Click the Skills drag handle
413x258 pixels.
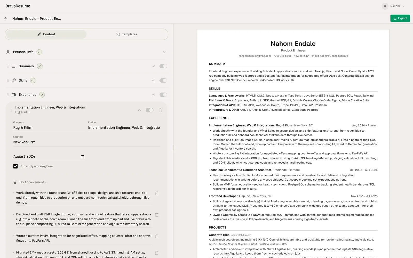coord(8,80)
